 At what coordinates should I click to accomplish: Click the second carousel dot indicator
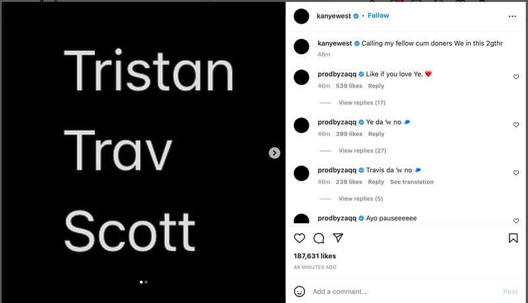pos(146,282)
